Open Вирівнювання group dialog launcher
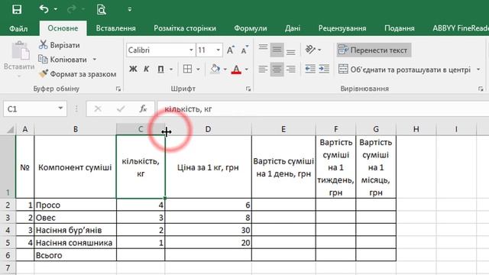The height and width of the screenshot is (275, 489). (481, 89)
